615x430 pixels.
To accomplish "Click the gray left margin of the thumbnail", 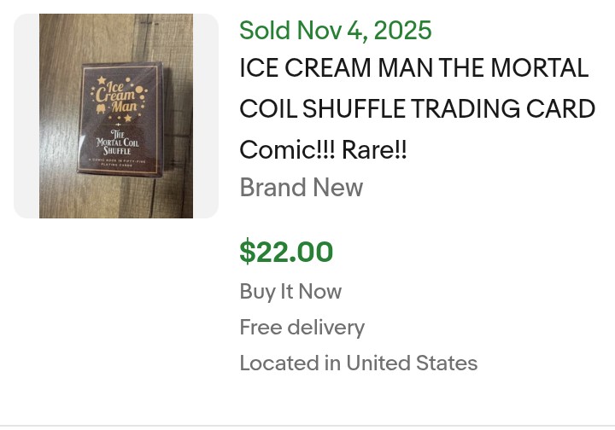I will (26, 116).
